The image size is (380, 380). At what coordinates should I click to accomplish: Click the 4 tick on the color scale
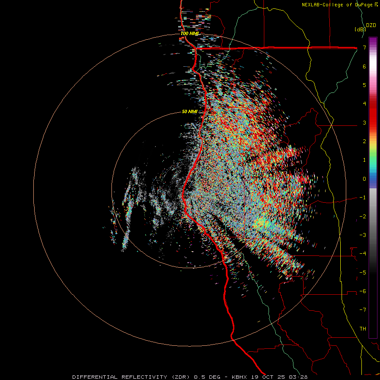click(x=364, y=104)
